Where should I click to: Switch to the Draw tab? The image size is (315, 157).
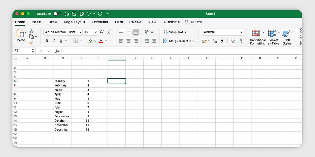[x=53, y=22]
